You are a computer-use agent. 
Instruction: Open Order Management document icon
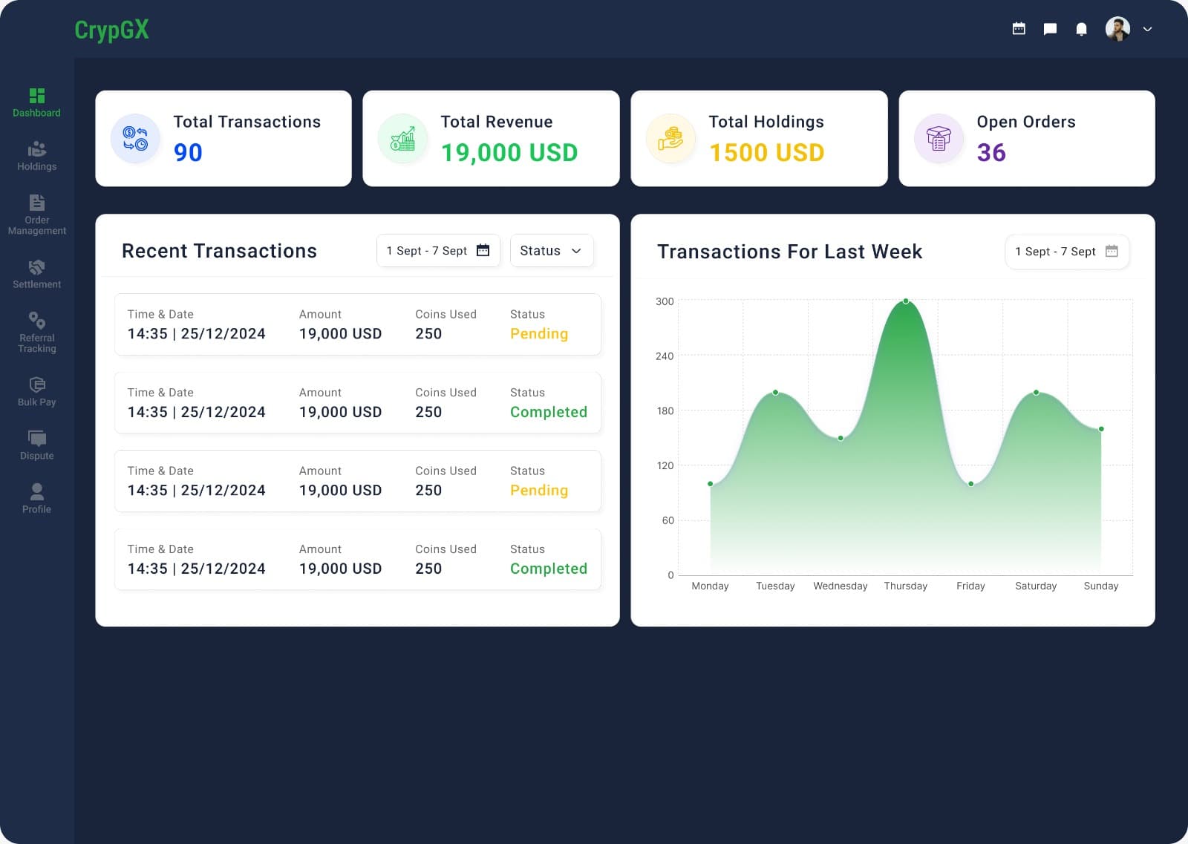click(x=36, y=203)
